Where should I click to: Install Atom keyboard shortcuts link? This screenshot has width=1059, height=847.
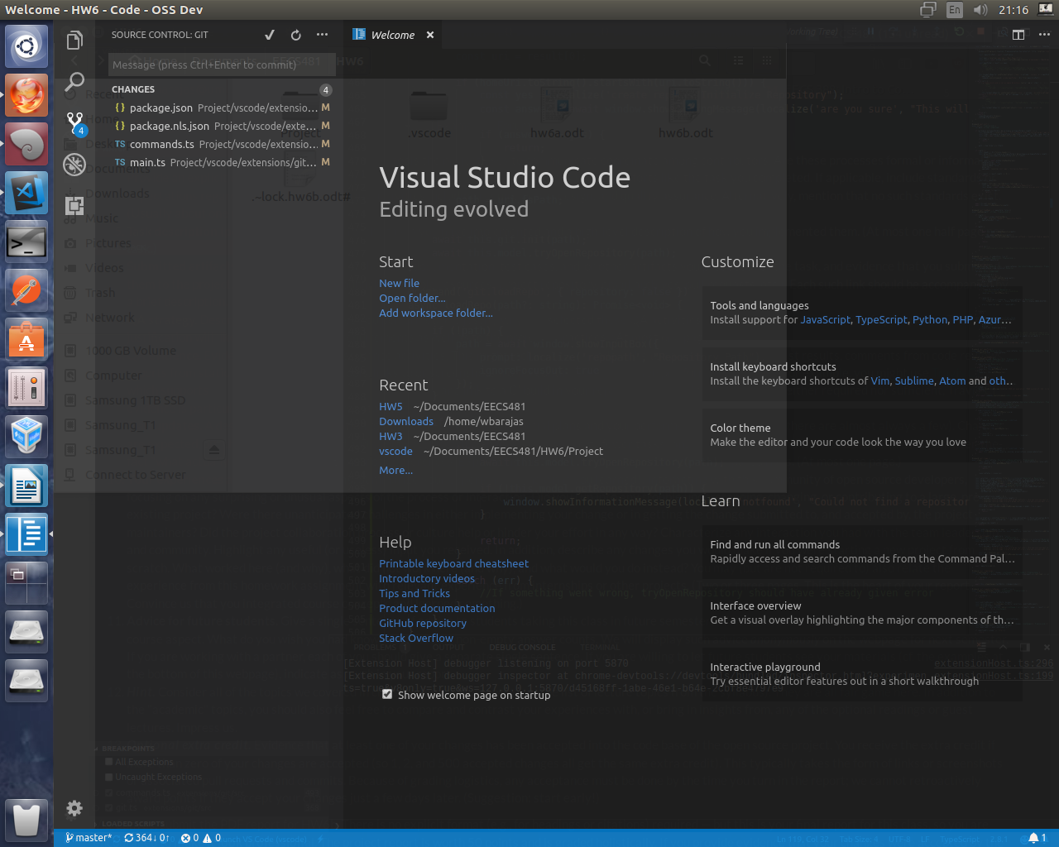coord(952,380)
